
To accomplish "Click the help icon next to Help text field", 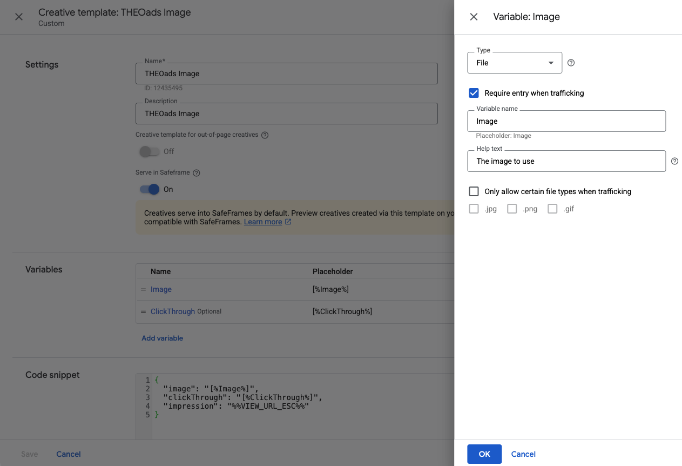I will click(674, 161).
